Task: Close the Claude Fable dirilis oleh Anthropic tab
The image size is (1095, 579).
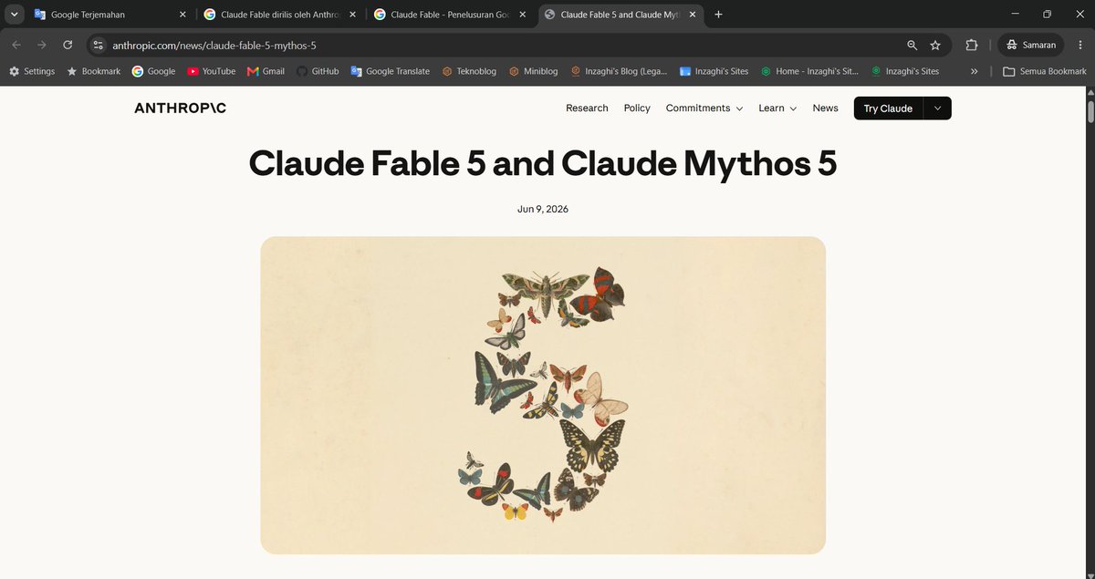Action: click(353, 15)
